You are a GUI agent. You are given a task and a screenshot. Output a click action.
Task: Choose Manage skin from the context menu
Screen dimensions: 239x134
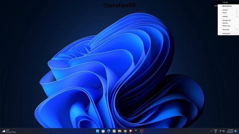click(228, 20)
